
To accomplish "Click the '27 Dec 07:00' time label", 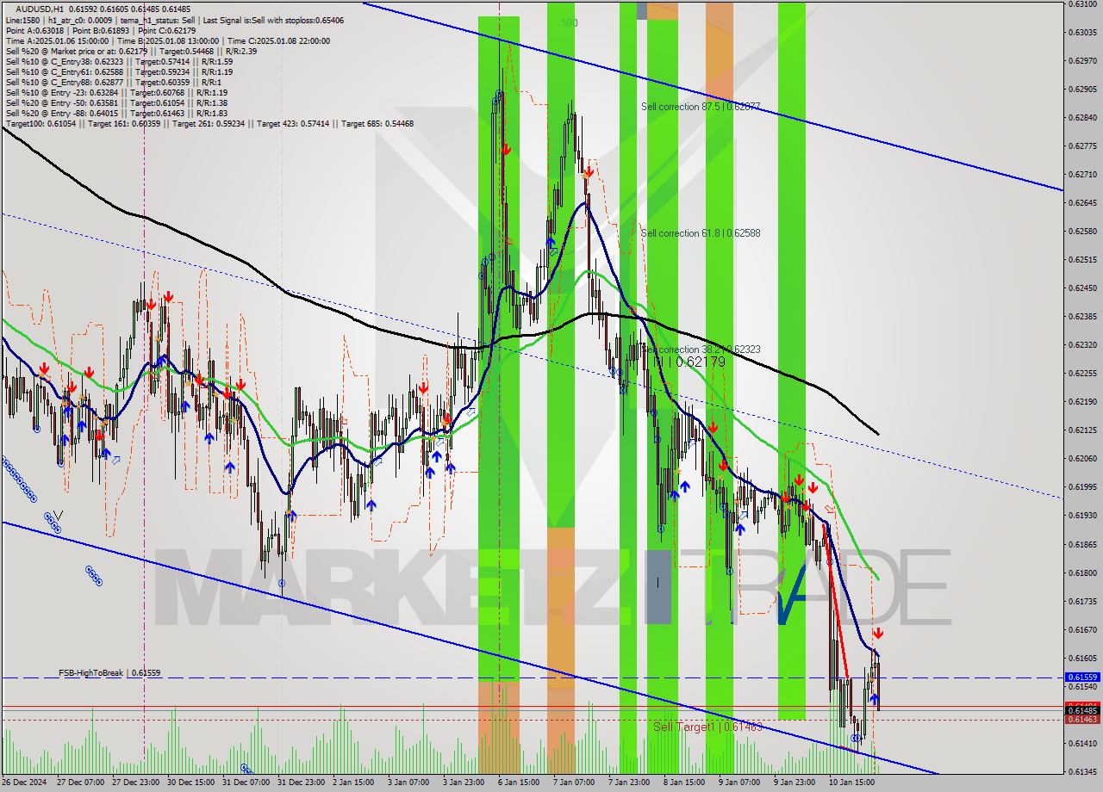I will pyautogui.click(x=80, y=783).
